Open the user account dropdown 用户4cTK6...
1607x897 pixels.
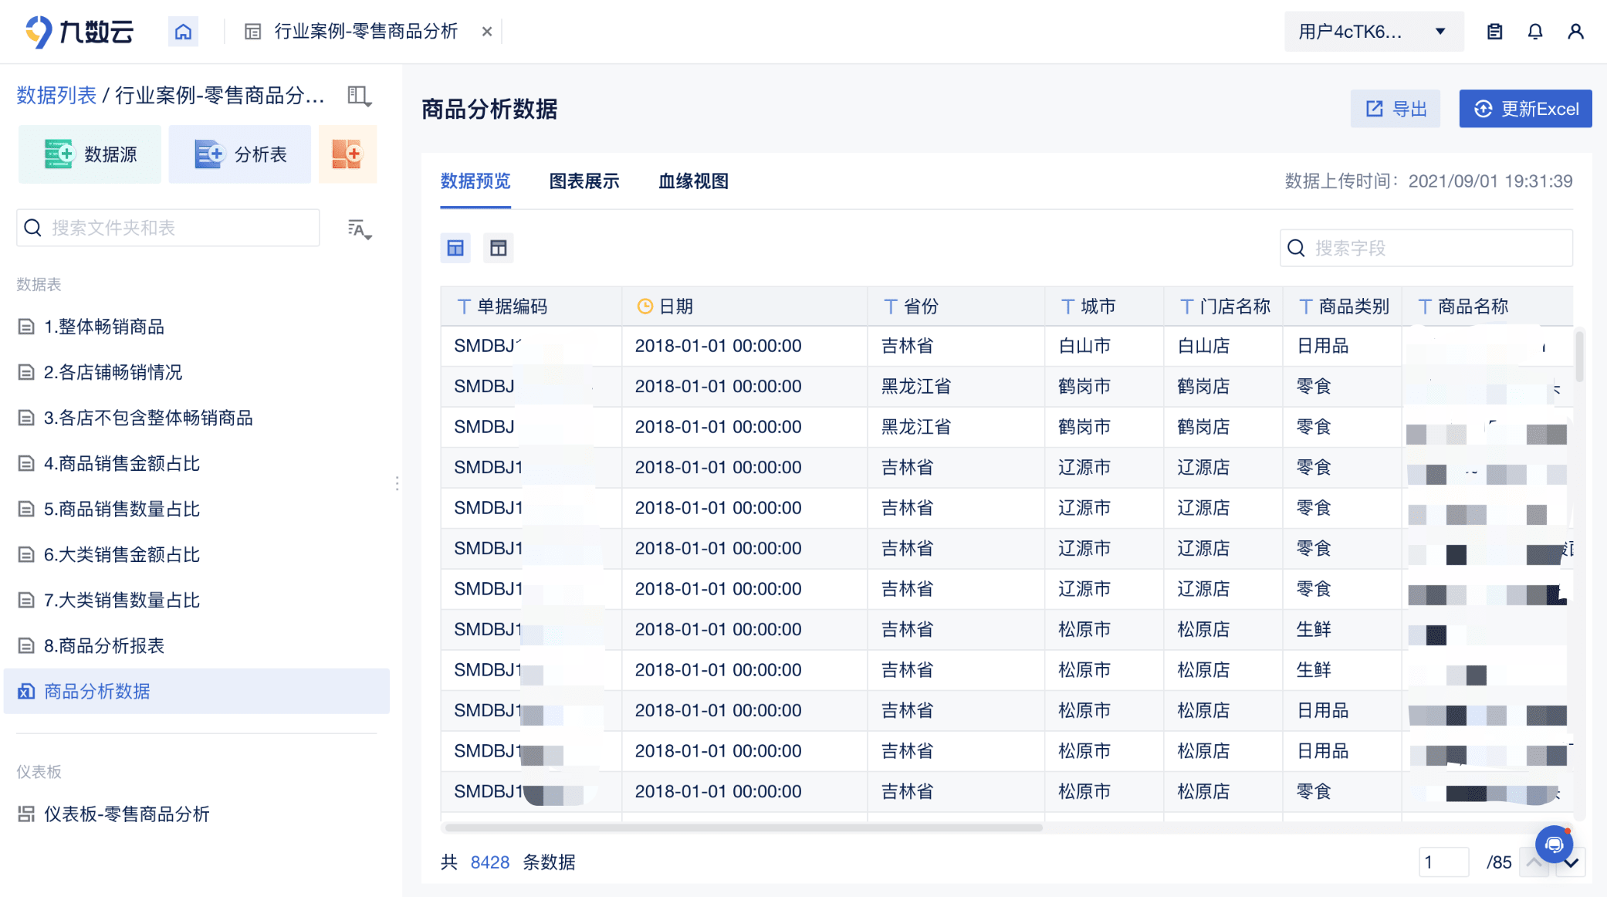[x=1373, y=32]
